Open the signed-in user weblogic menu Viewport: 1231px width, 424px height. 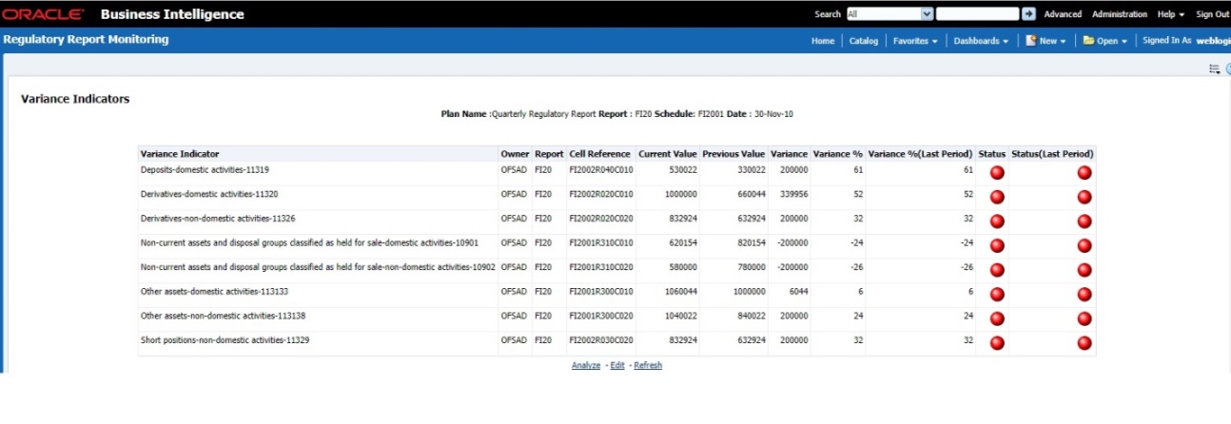pyautogui.click(x=1213, y=41)
